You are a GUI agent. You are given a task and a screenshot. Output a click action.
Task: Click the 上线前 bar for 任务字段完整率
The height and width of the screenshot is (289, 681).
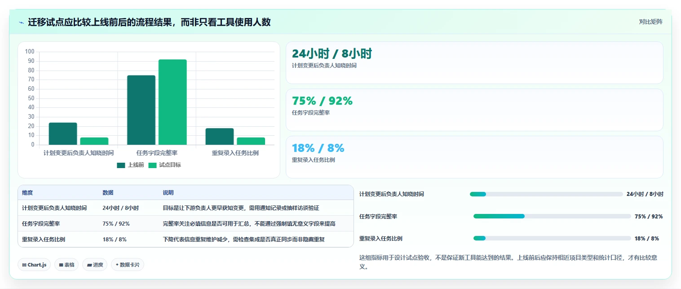pos(141,110)
